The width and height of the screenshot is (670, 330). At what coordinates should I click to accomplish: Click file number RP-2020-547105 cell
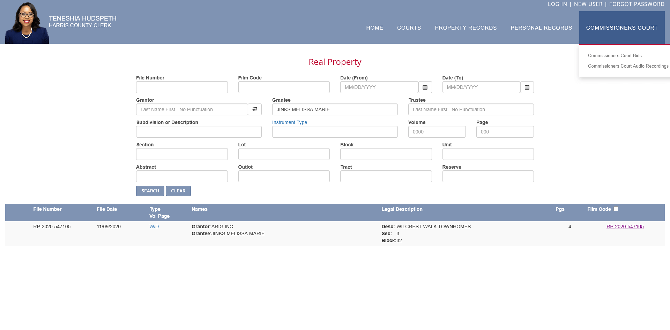pyautogui.click(x=52, y=227)
